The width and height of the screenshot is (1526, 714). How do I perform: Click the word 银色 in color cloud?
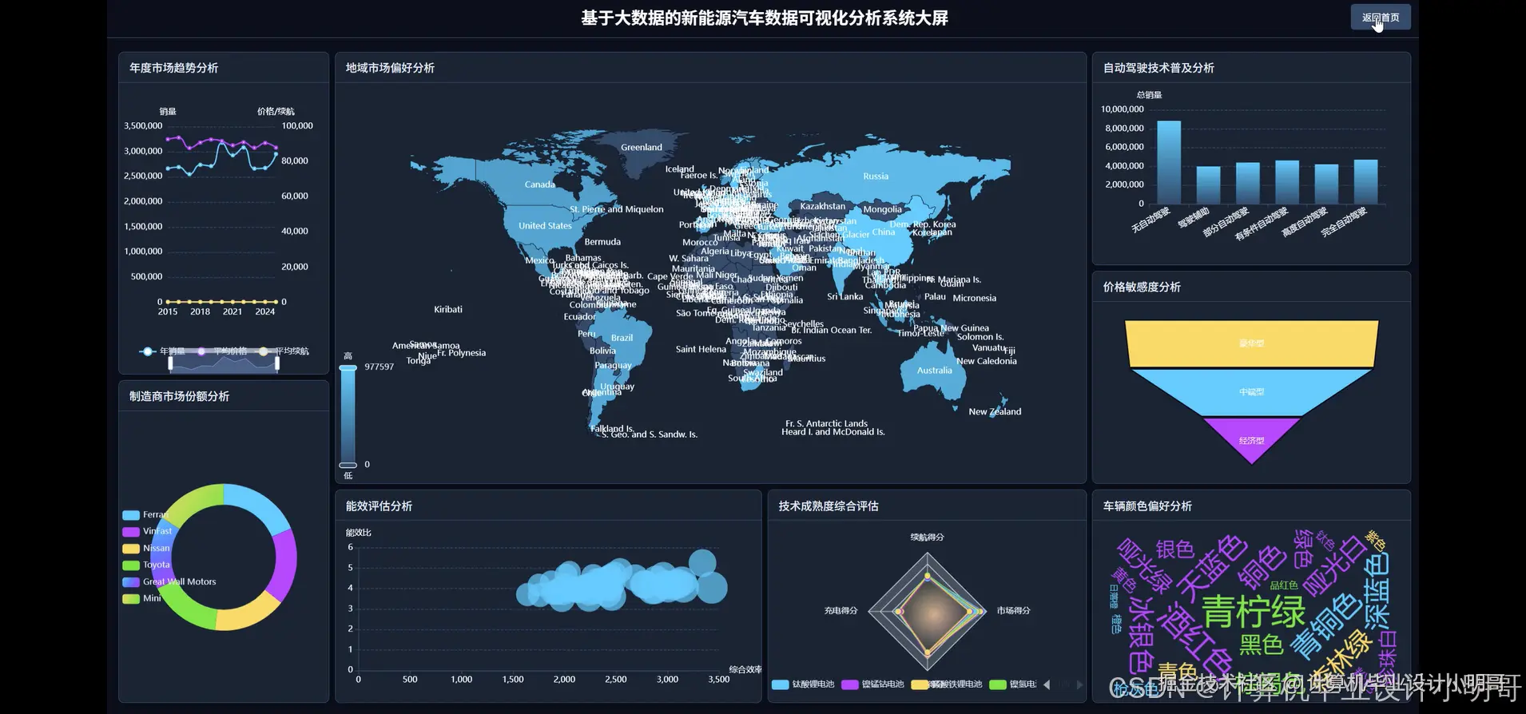pos(1175,549)
